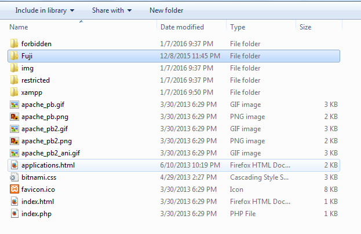Select the favicon.ico XAMPP orange icon
361x234 pixels.
14,189
